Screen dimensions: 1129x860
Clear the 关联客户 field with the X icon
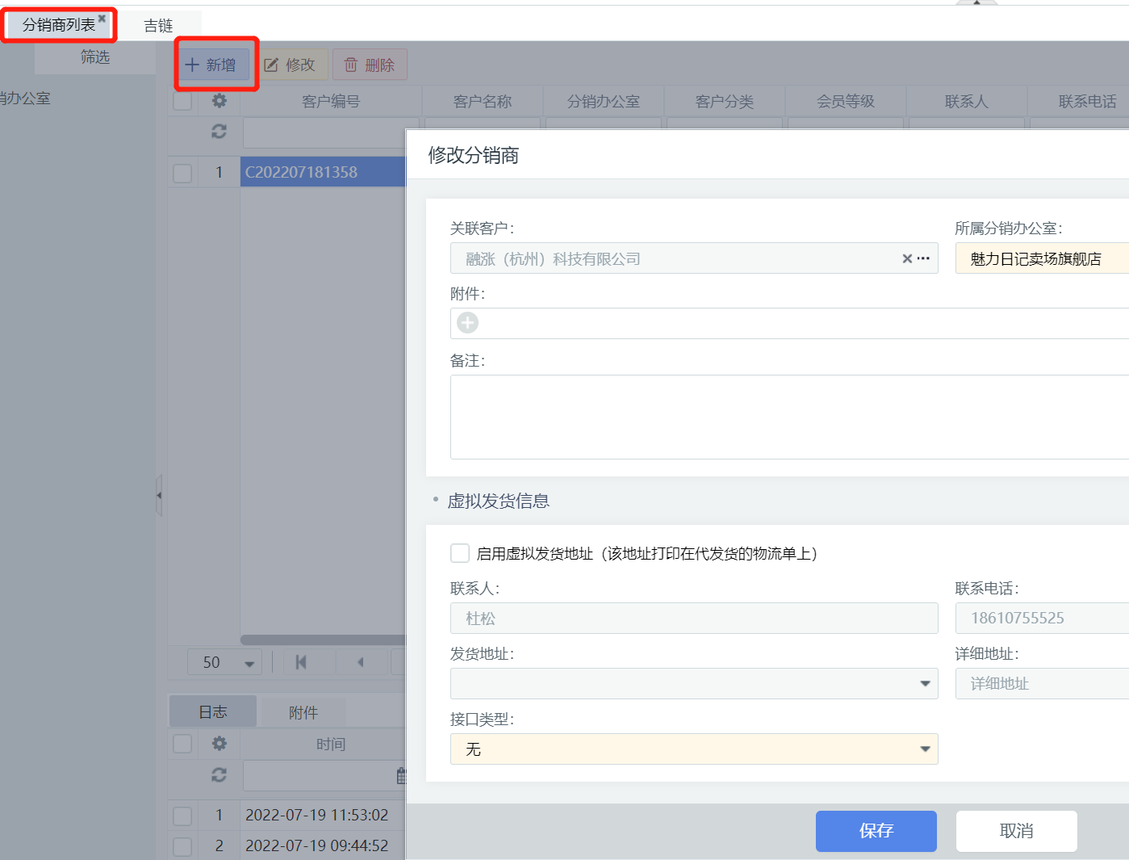(907, 258)
